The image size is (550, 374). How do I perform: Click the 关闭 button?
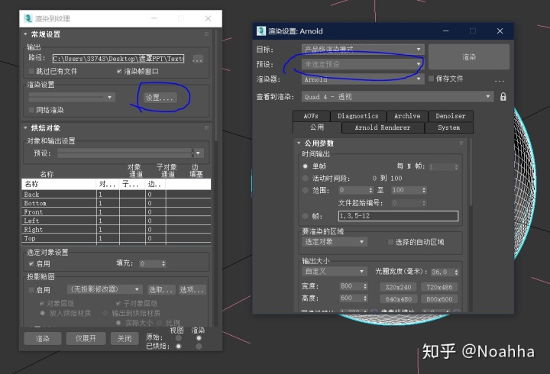point(125,339)
